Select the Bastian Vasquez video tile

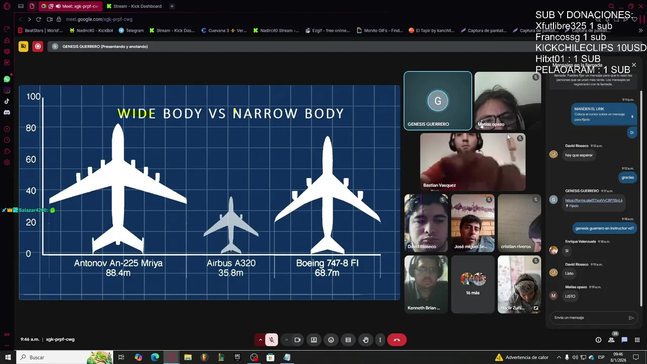pyautogui.click(x=473, y=162)
